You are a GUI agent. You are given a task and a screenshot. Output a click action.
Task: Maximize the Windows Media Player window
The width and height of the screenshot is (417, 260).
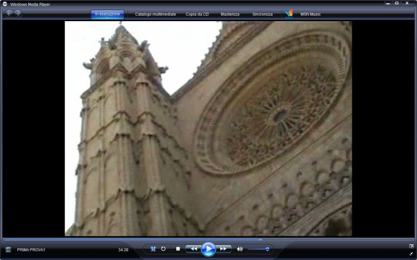397,3
